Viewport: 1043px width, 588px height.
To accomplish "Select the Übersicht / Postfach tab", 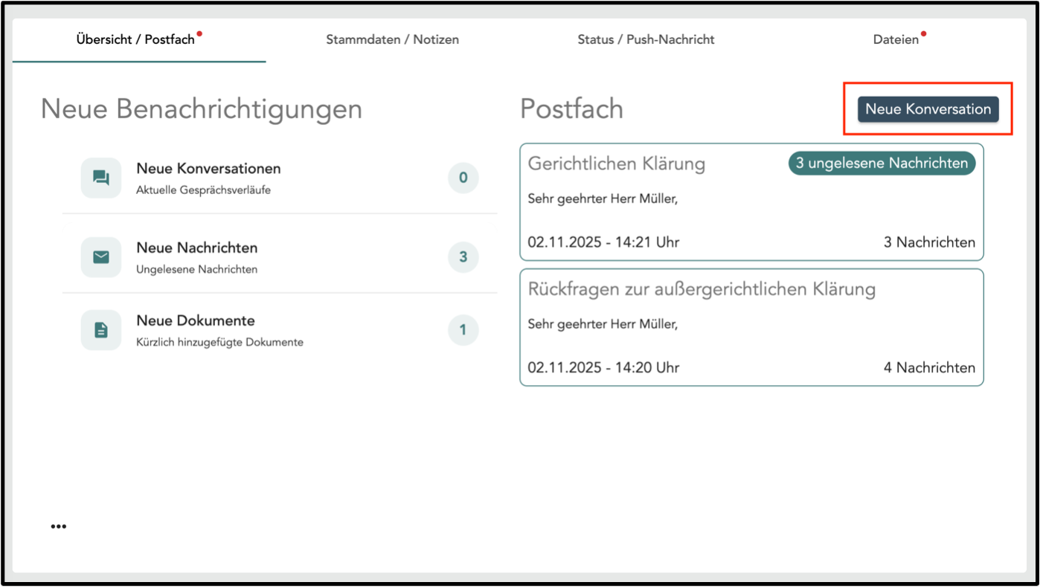I will 135,40.
